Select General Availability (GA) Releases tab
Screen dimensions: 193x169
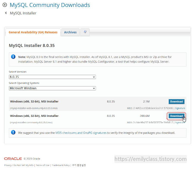coord(33,32)
